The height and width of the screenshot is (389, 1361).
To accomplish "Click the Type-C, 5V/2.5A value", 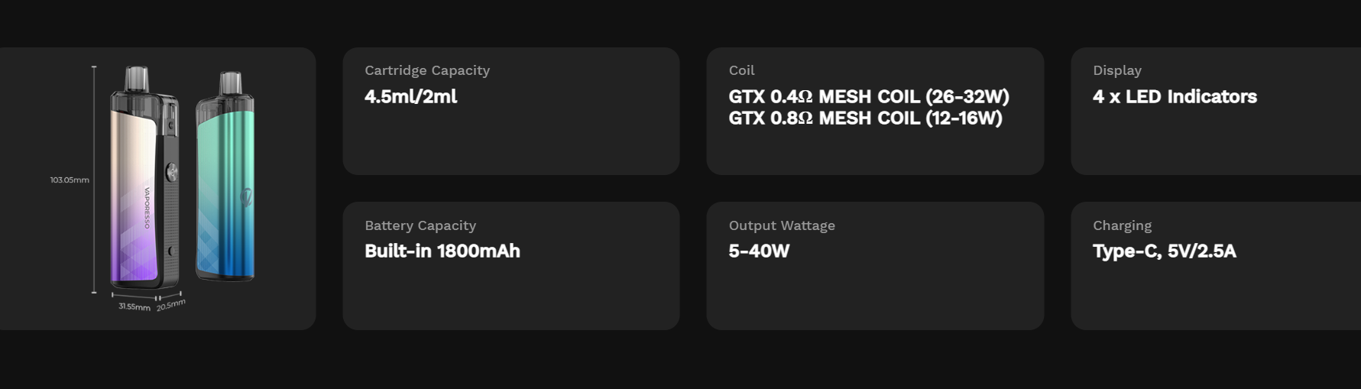I will click(1164, 251).
